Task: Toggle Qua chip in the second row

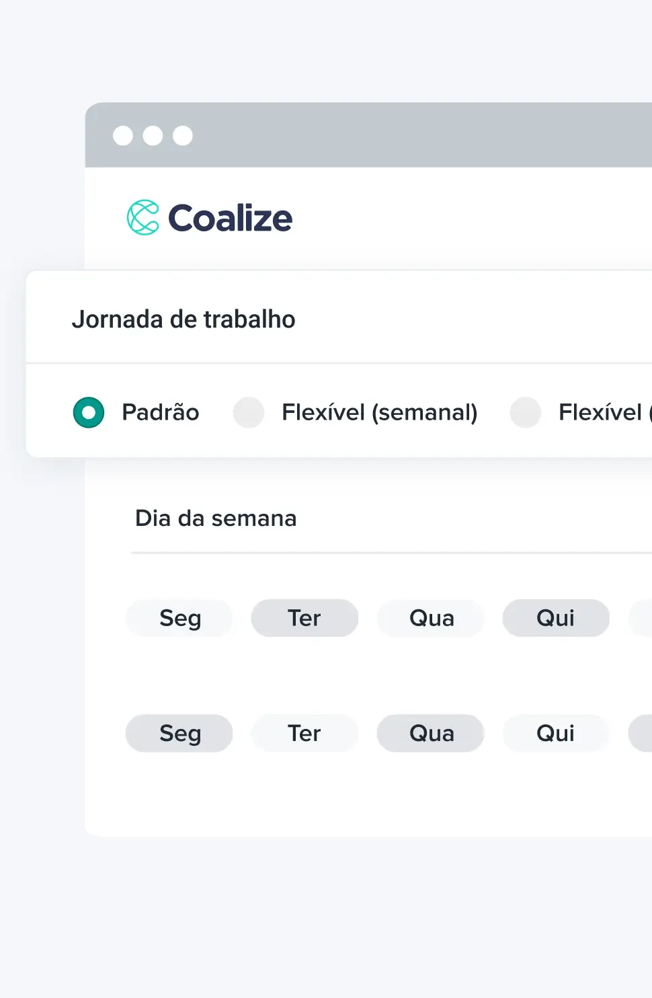Action: [x=431, y=733]
